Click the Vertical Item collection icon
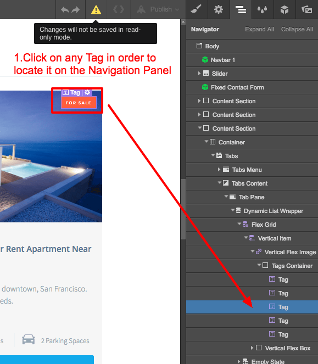 tap(252, 238)
